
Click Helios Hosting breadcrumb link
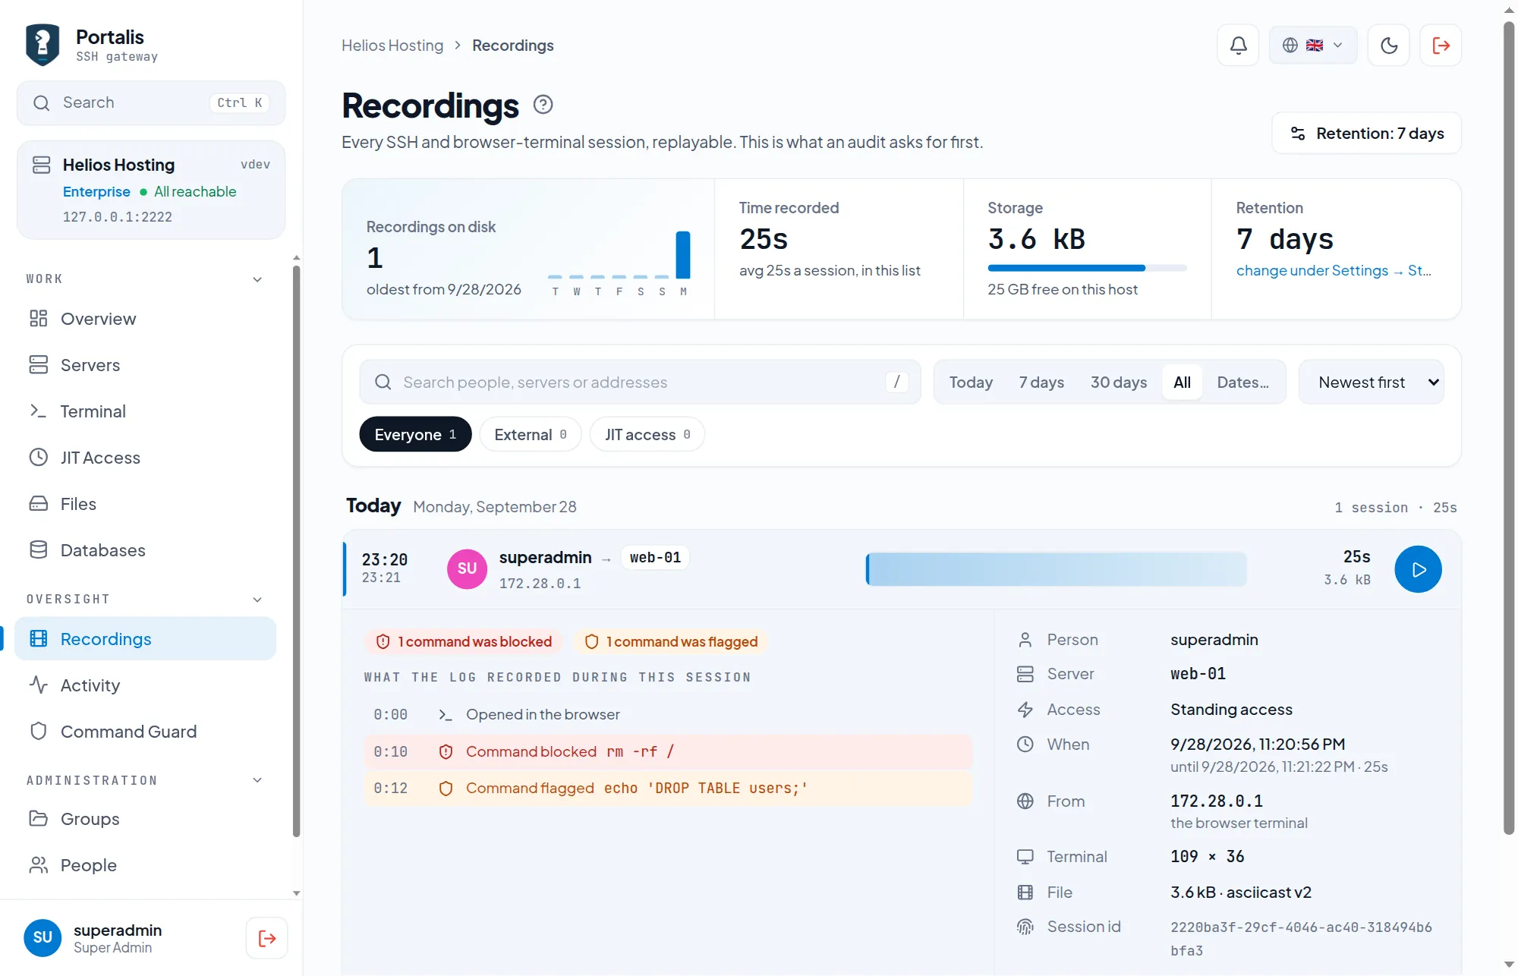pos(392,46)
